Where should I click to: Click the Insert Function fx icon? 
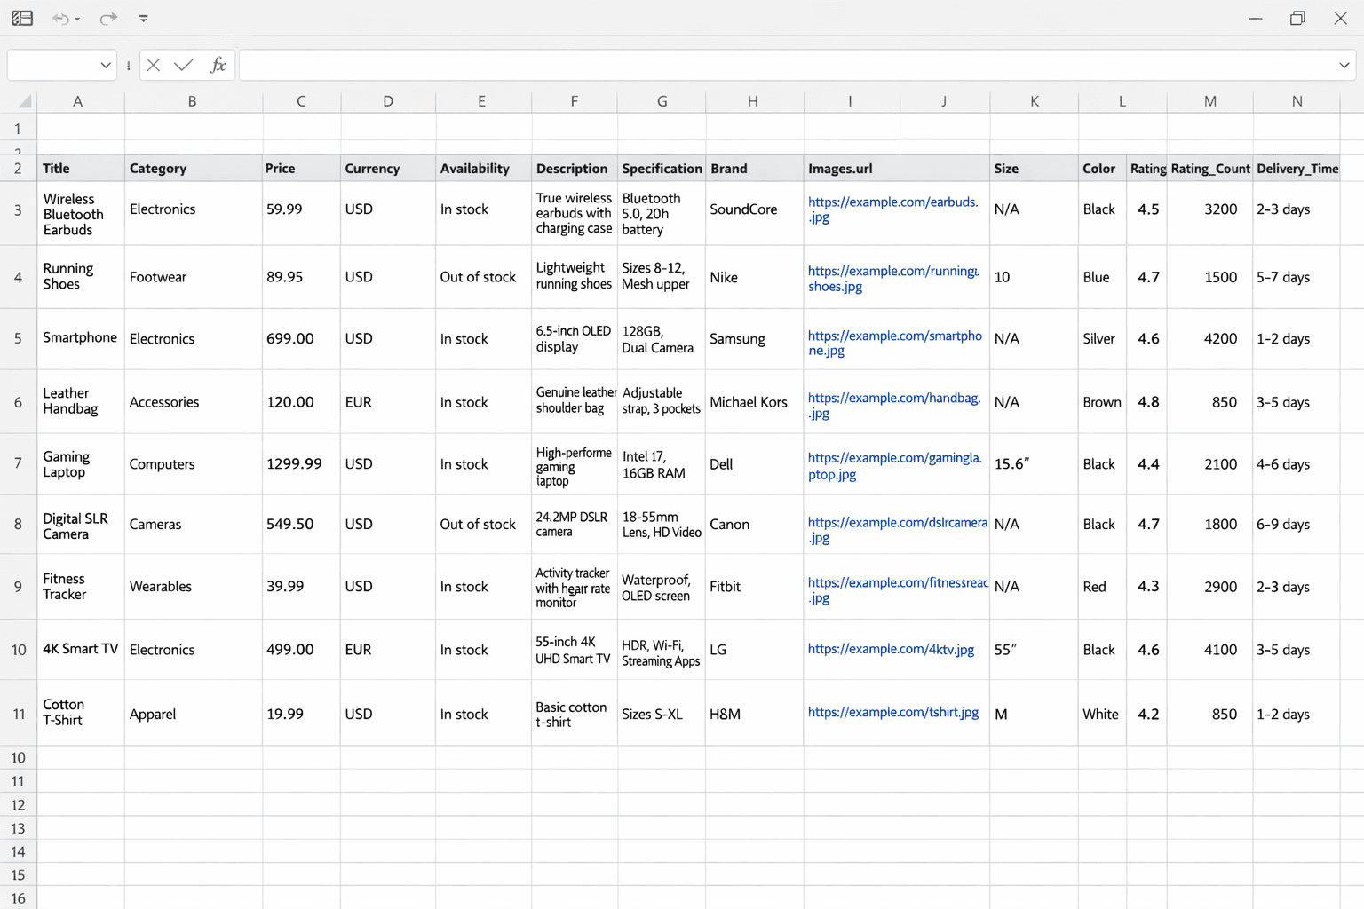218,65
